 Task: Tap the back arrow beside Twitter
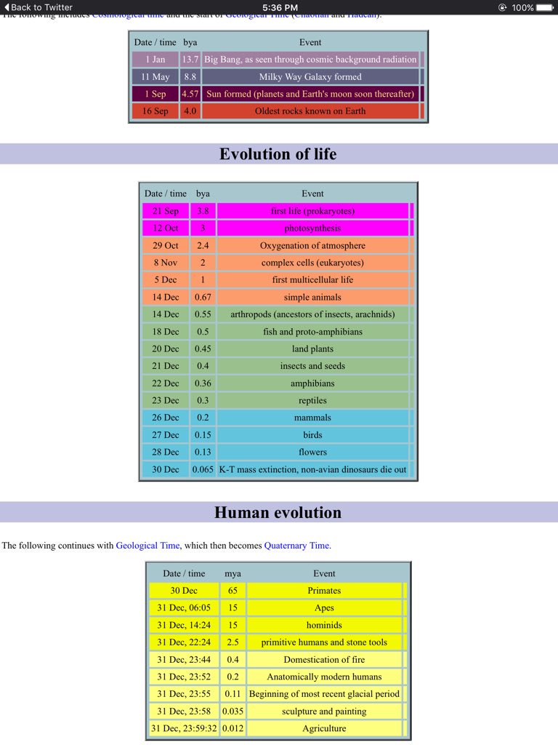point(6,7)
